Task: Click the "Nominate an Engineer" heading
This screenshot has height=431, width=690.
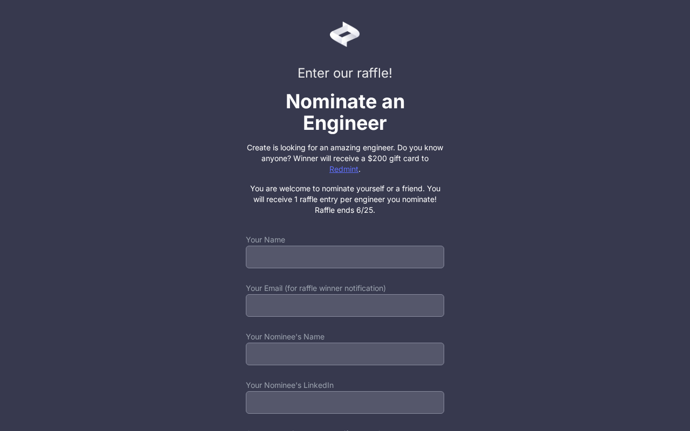Action: click(345, 102)
